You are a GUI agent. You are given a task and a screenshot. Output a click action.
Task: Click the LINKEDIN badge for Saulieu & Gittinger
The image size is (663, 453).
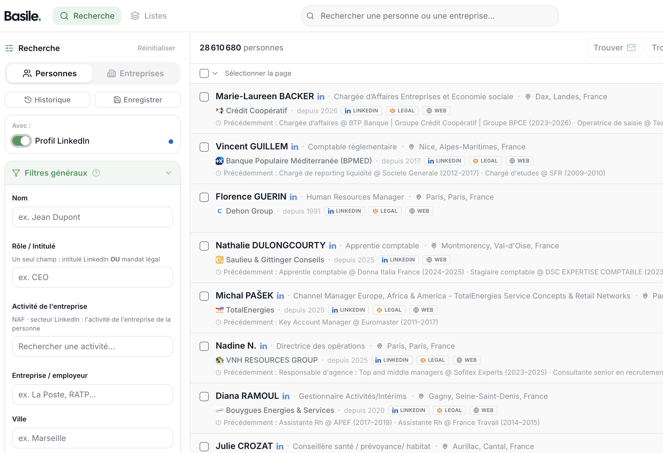click(x=398, y=260)
